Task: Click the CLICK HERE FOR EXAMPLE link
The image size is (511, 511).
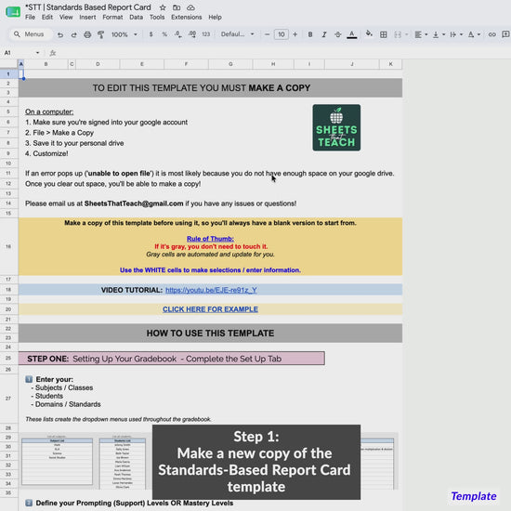Action: click(210, 309)
